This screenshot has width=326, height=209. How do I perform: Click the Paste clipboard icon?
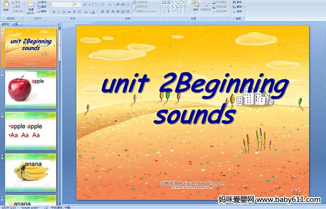click(6, 4)
